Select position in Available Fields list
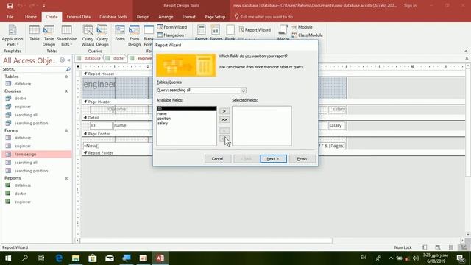The image size is (471, 265). 186,119
